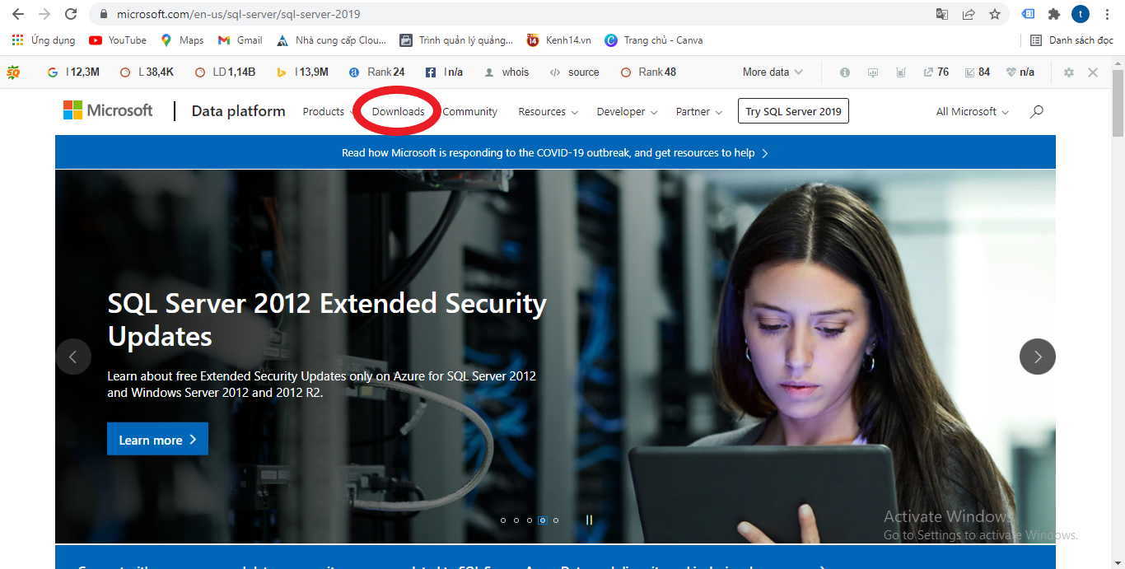
Task: Open the Gmail bookmark
Action: point(240,40)
